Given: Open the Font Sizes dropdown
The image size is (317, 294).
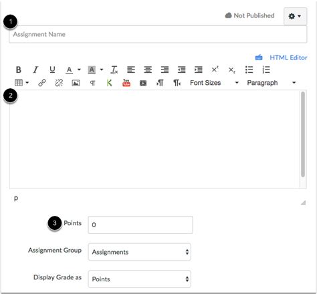Looking at the screenshot, I should [x=214, y=83].
